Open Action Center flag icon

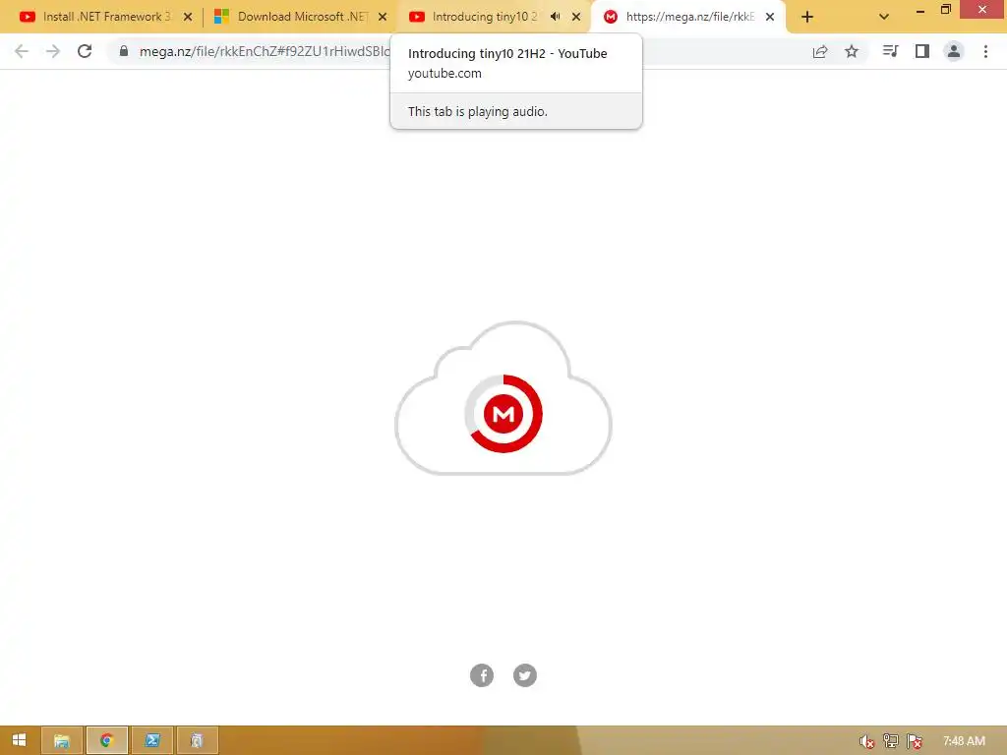(915, 741)
